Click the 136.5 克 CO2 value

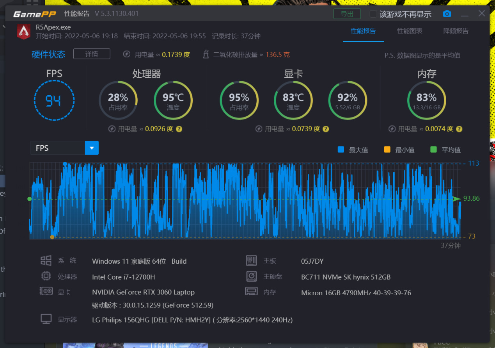(x=277, y=55)
